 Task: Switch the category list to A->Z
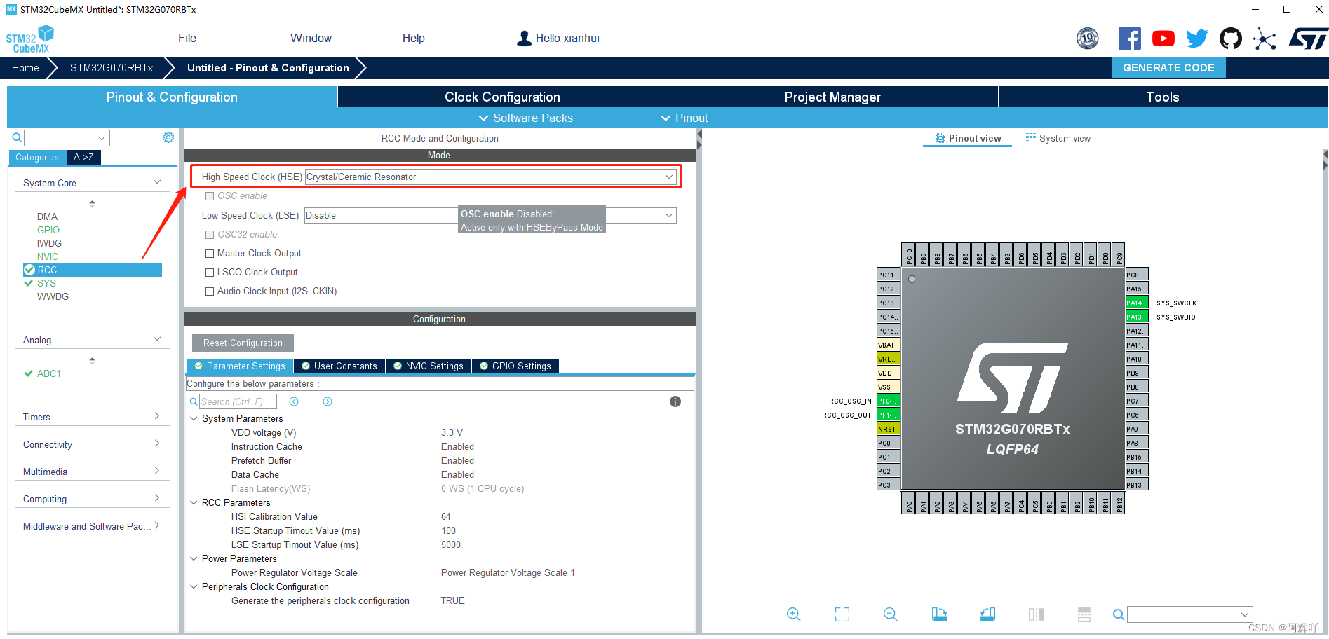pyautogui.click(x=84, y=158)
